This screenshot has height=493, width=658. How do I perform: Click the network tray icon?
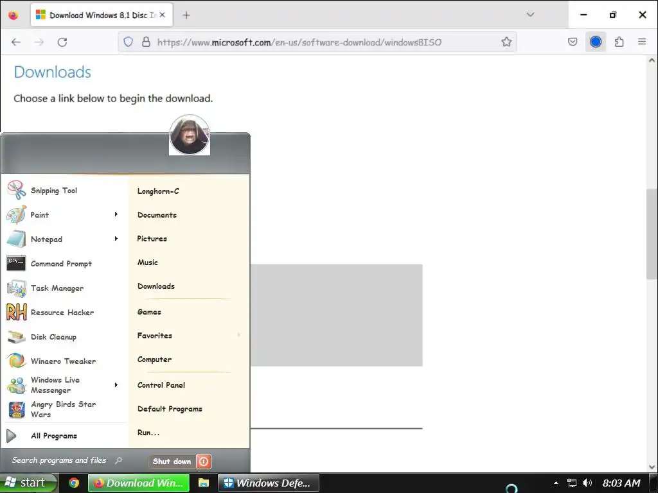[x=571, y=483]
